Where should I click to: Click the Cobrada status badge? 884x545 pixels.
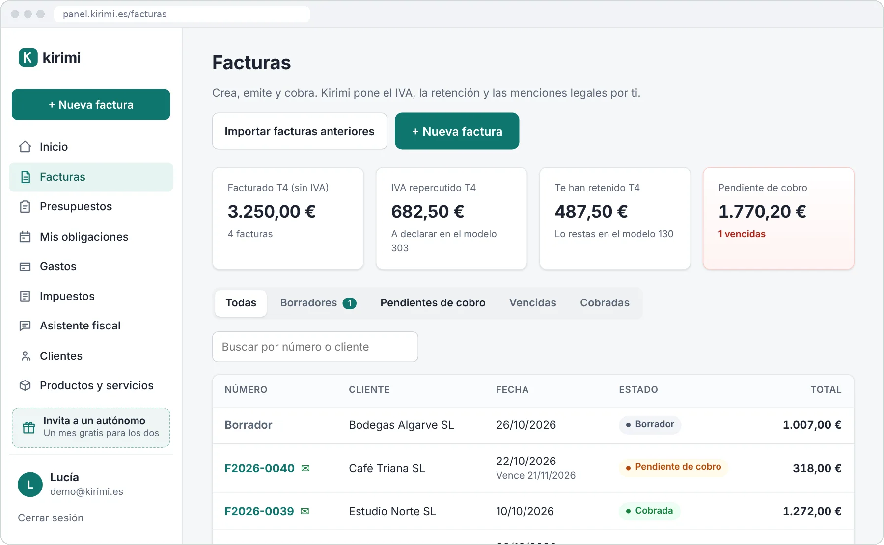[x=649, y=511]
